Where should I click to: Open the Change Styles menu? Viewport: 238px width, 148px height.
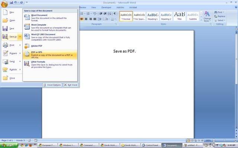pyautogui.click(x=207, y=16)
